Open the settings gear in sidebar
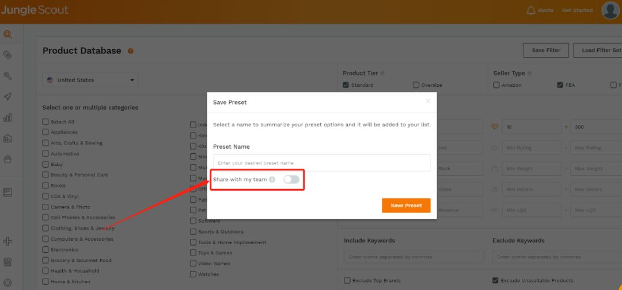 coord(7,283)
